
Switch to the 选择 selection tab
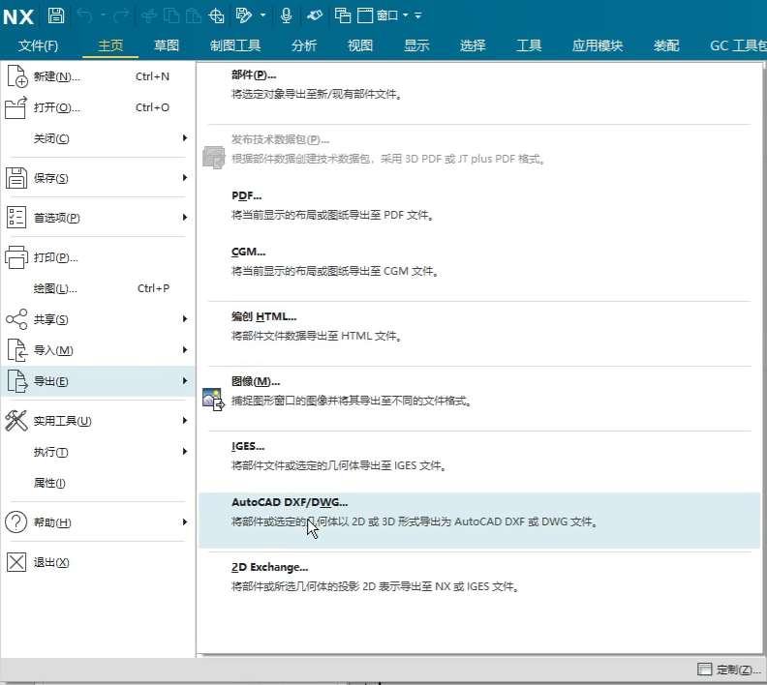pyautogui.click(x=473, y=45)
